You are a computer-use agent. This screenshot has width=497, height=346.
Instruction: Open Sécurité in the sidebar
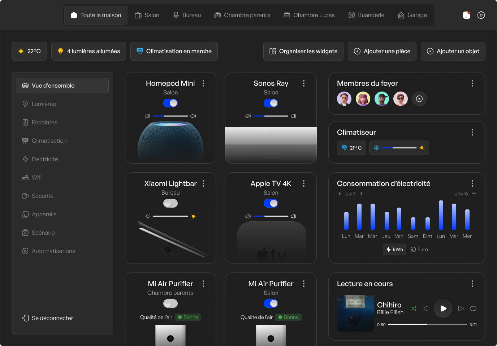coord(43,196)
